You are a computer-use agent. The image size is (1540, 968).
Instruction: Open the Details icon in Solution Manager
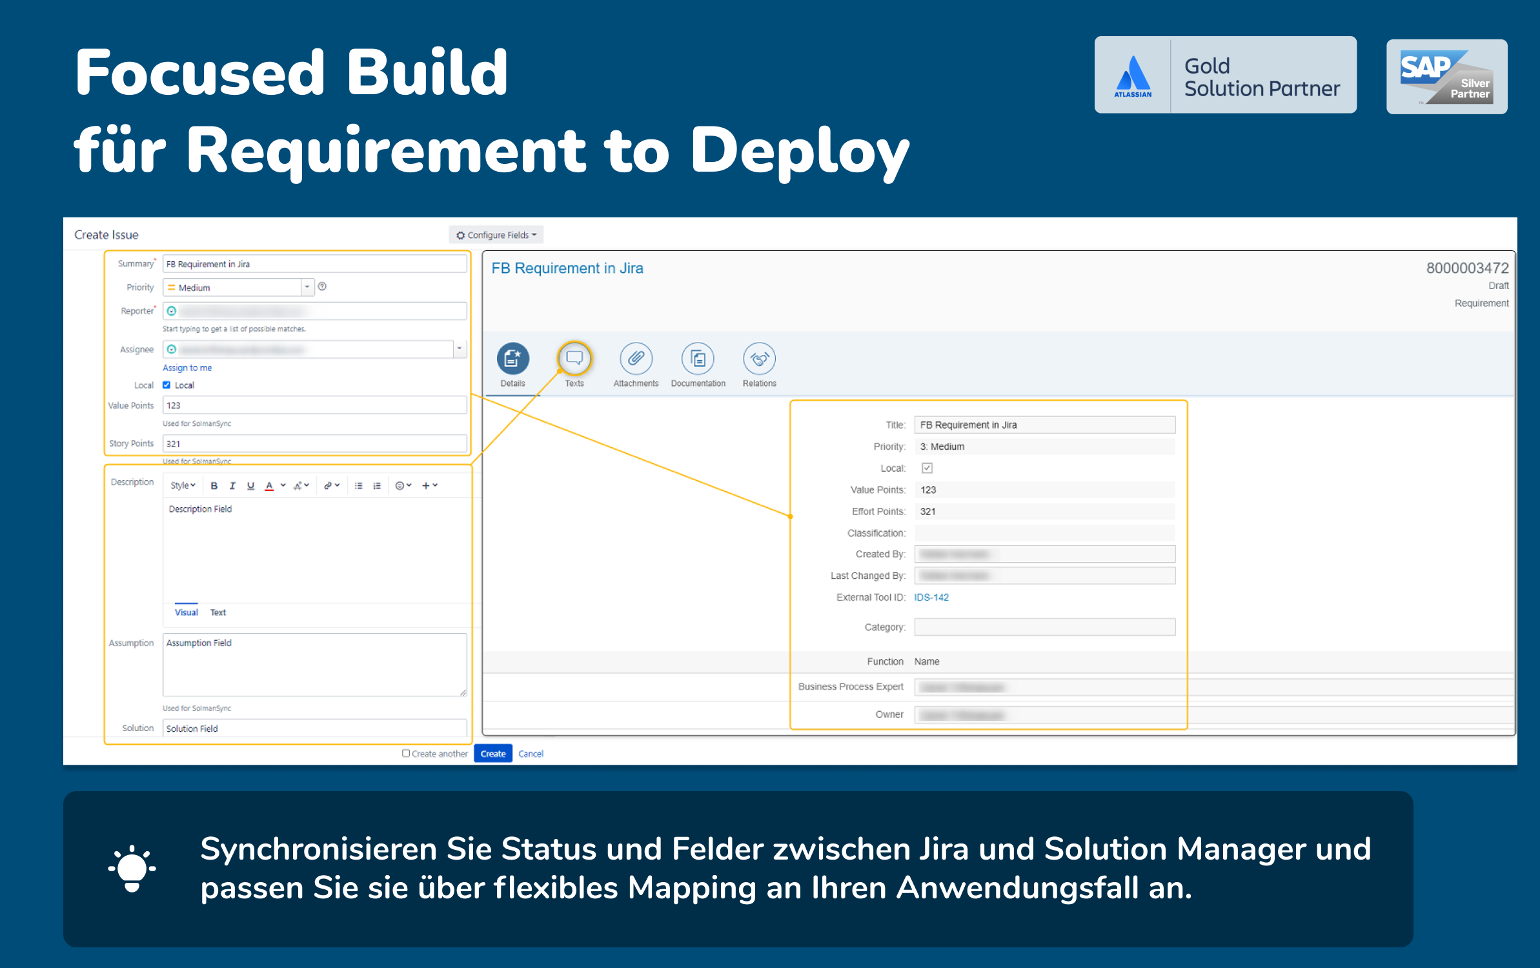click(x=512, y=358)
